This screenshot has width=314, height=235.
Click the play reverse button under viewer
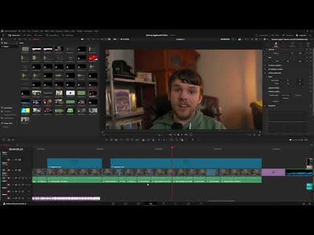coord(175,134)
